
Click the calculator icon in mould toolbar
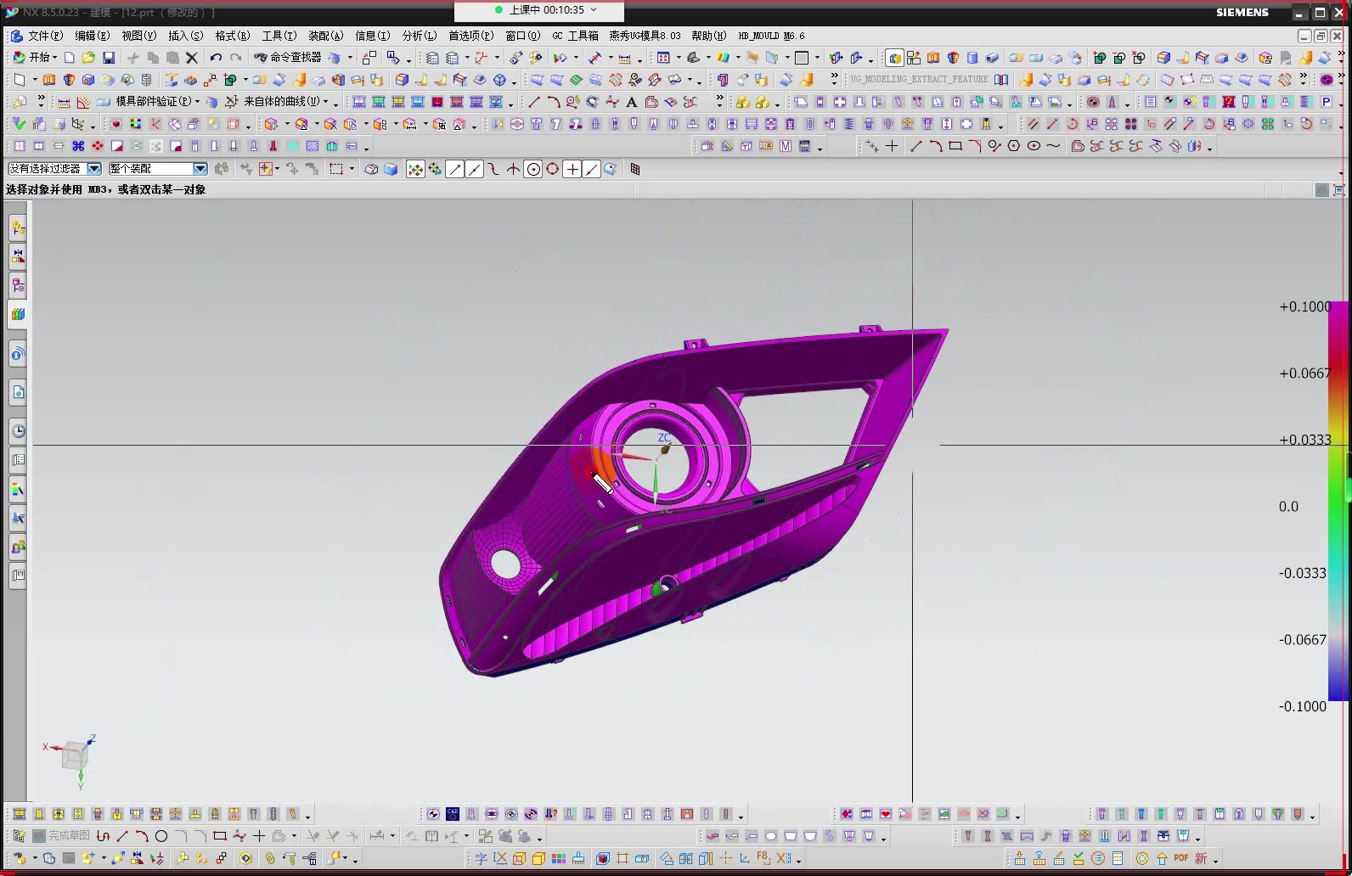point(805,146)
